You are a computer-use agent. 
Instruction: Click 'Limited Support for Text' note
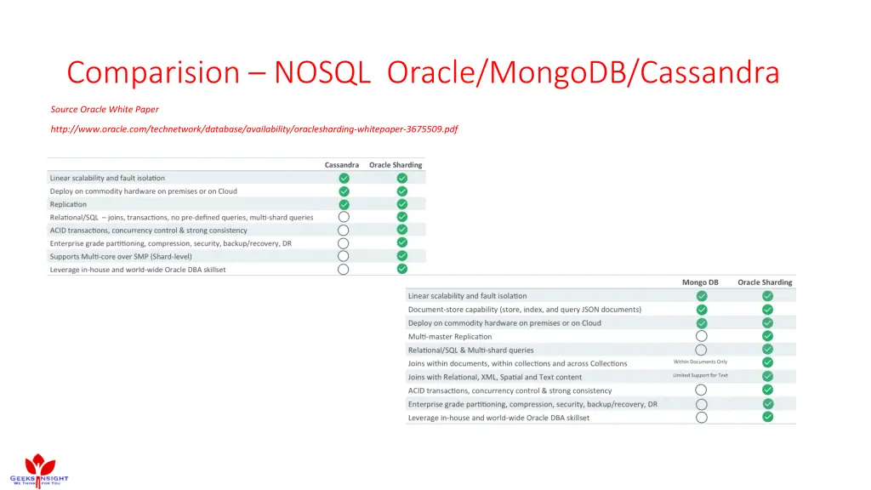click(x=700, y=375)
